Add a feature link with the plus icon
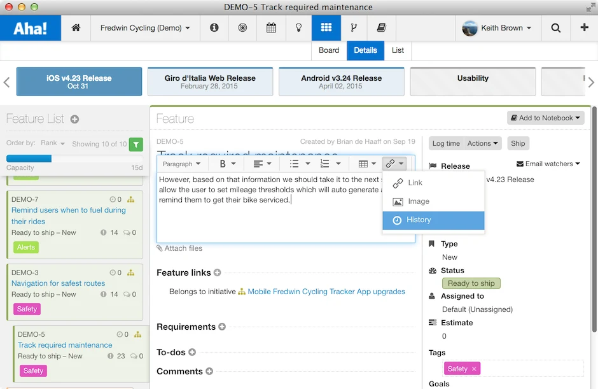The image size is (598, 389). pos(218,272)
